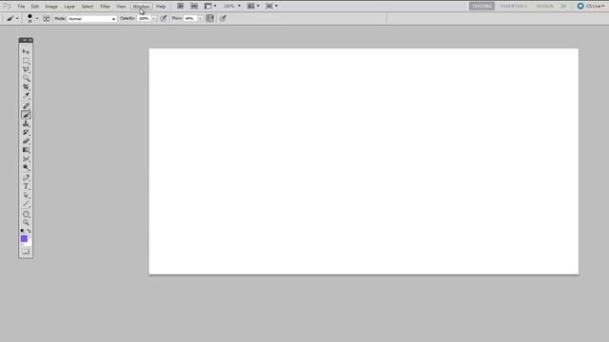The height and width of the screenshot is (342, 609).
Task: Click the Ps application logo
Action: click(x=7, y=7)
